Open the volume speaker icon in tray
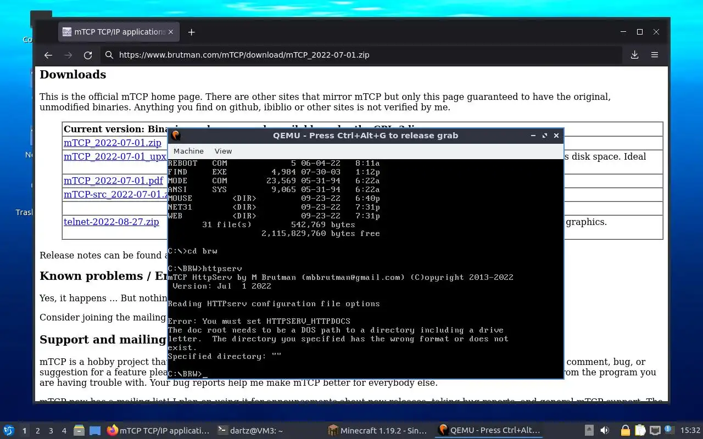 point(605,431)
